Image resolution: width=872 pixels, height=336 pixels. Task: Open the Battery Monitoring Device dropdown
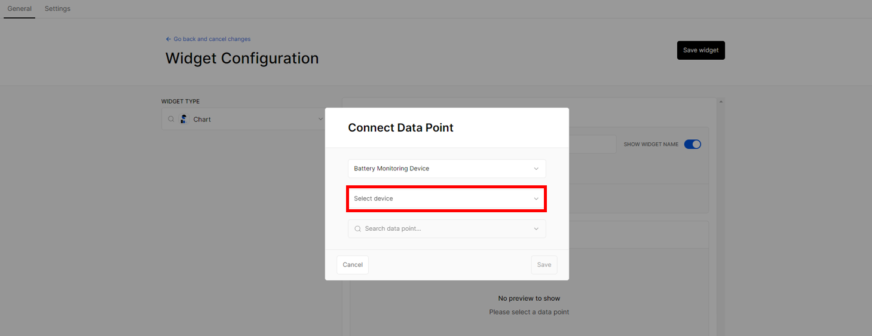447,169
